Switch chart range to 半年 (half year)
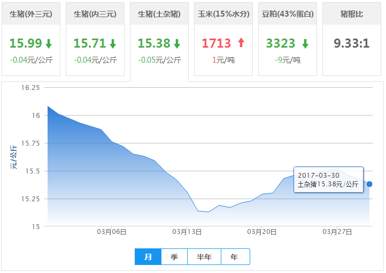 click(x=204, y=257)
